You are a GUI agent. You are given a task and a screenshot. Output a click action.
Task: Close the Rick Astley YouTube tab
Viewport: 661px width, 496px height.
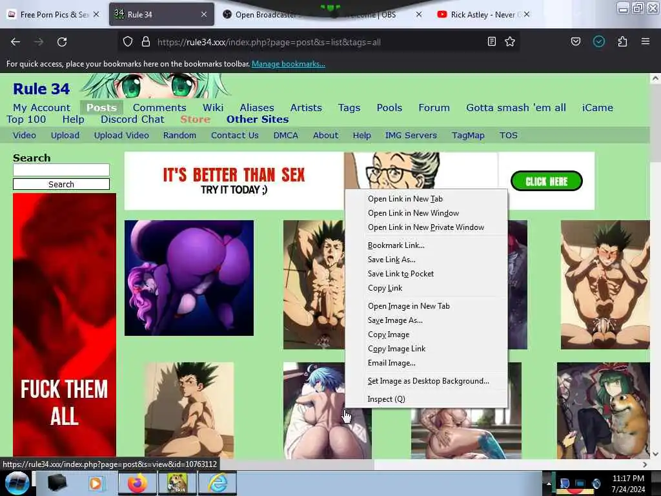point(527,14)
